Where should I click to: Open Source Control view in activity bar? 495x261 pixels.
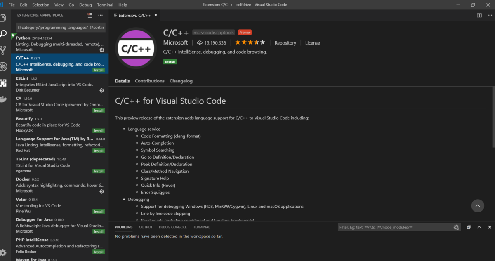[3, 50]
